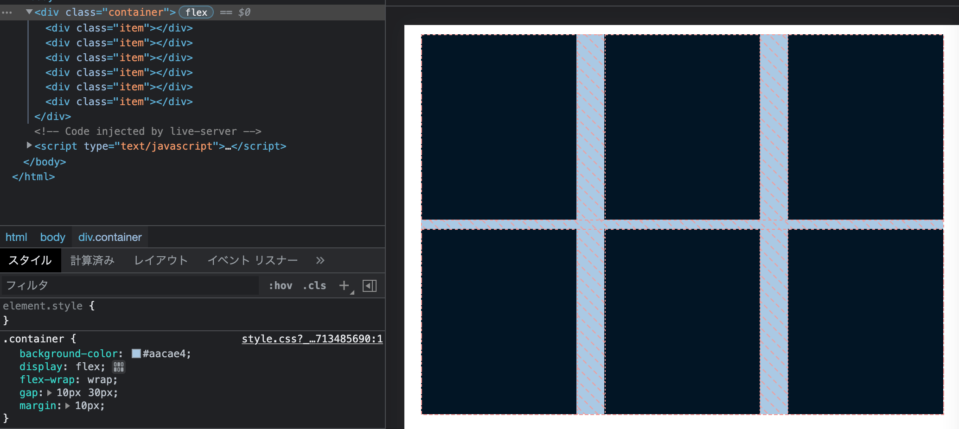Click the flex-wrap property value wrap
The height and width of the screenshot is (429, 959).
99,380
